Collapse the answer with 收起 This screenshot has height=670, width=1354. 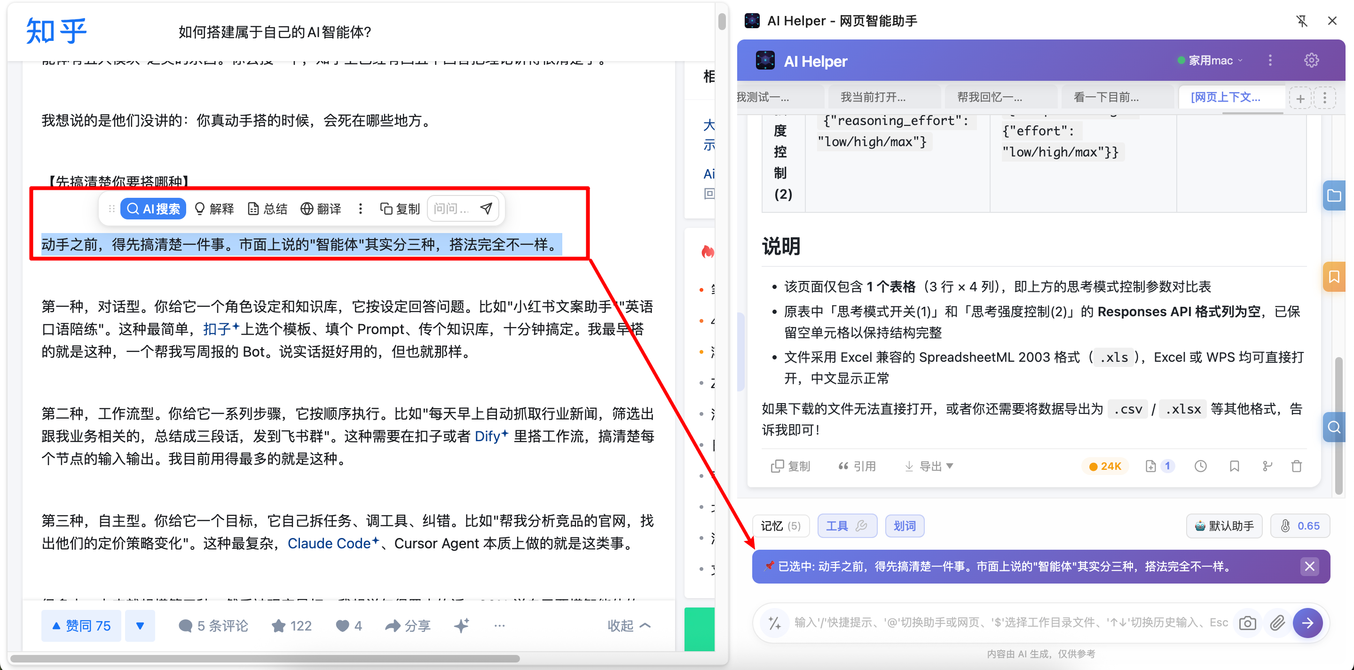(x=629, y=625)
